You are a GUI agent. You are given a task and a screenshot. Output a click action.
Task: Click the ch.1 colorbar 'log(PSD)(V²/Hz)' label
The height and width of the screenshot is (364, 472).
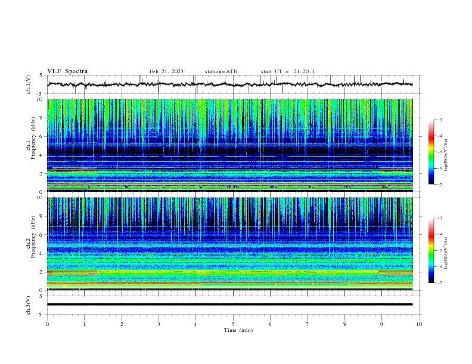pyautogui.click(x=446, y=155)
